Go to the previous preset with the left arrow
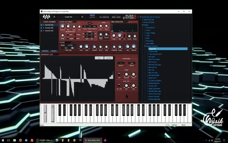228x143 pixels. [x=54, y=17]
